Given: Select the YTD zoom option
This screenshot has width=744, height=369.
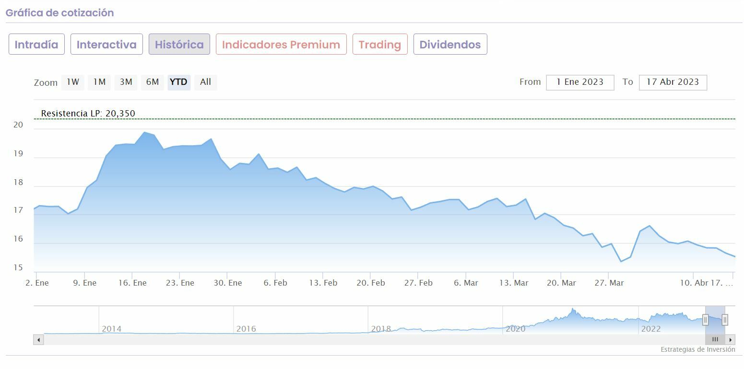Looking at the screenshot, I should 179,82.
